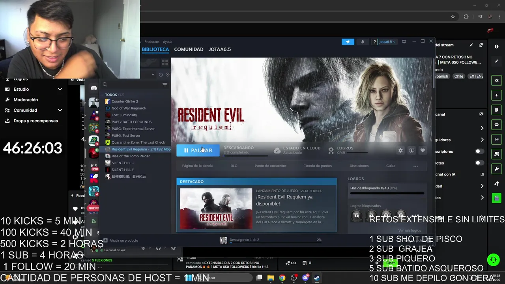This screenshot has height=284, width=505.
Task: Open game info icon
Action: [x=411, y=150]
